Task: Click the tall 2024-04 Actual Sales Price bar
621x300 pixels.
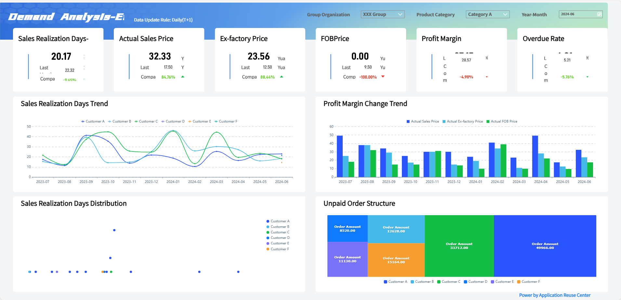Action: [x=535, y=156]
